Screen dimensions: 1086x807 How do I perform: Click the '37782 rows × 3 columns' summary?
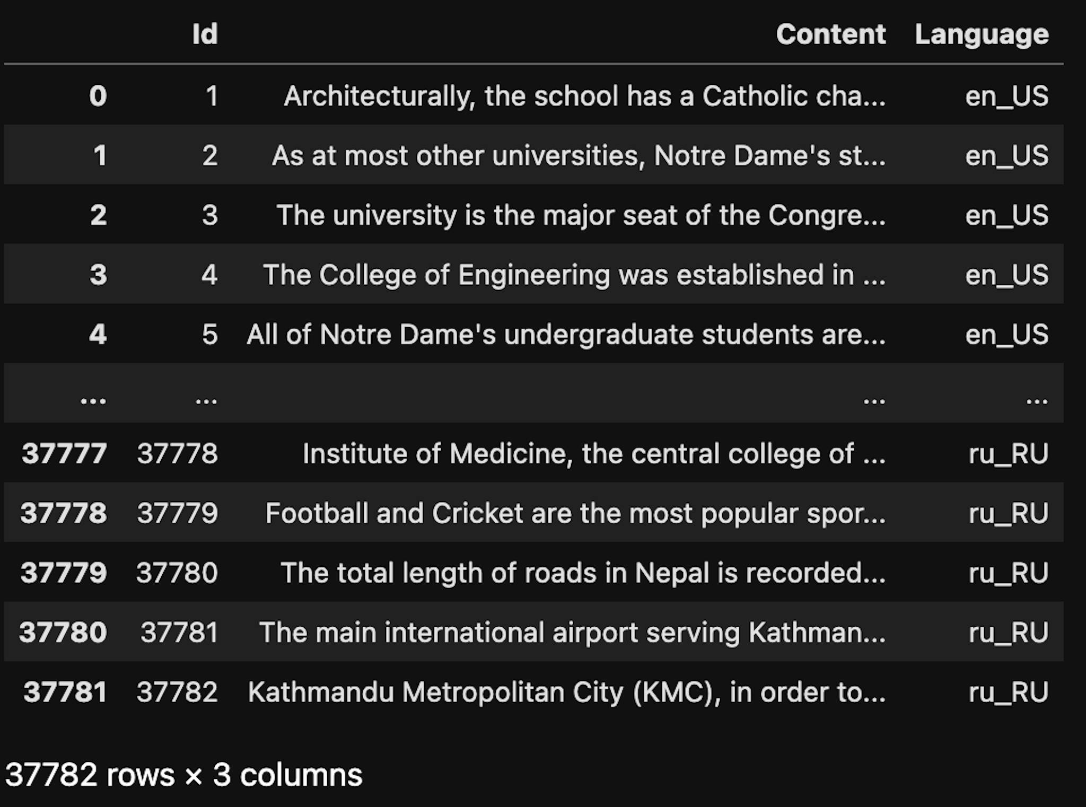184,775
